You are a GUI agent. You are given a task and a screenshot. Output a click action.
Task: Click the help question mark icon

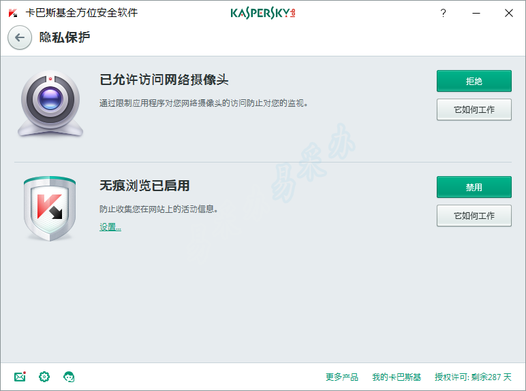(443, 13)
